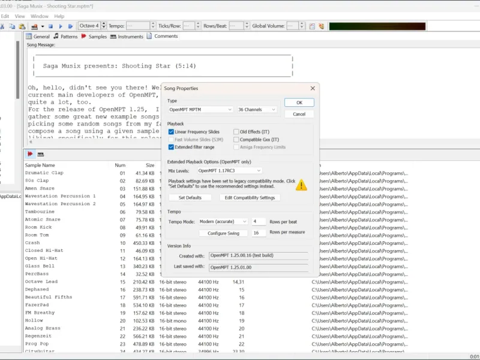
Task: Open the Edit menu
Action: pos(5,16)
